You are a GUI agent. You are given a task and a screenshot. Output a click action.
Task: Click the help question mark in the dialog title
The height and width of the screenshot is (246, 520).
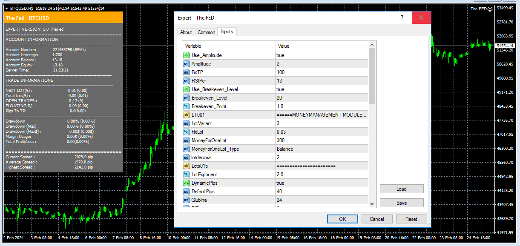coord(402,17)
